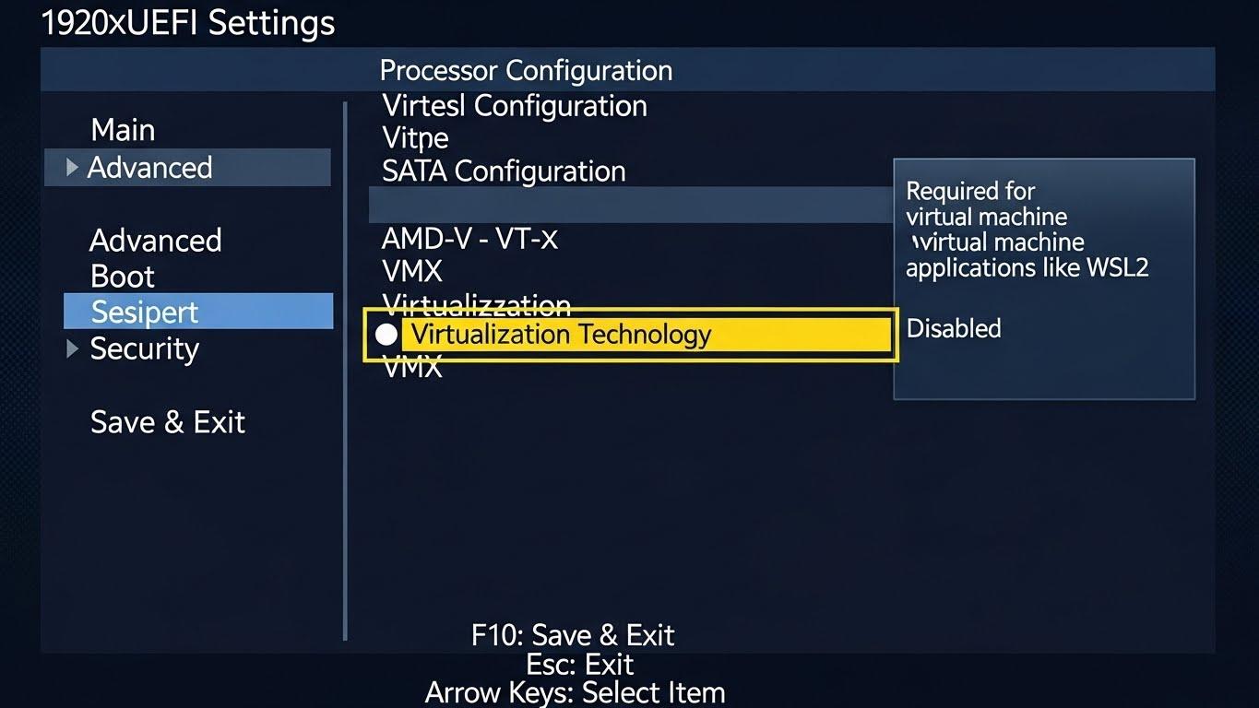Toggle the Virtualizzation entry
Viewport: 1259px width, 708px height.
click(x=476, y=304)
